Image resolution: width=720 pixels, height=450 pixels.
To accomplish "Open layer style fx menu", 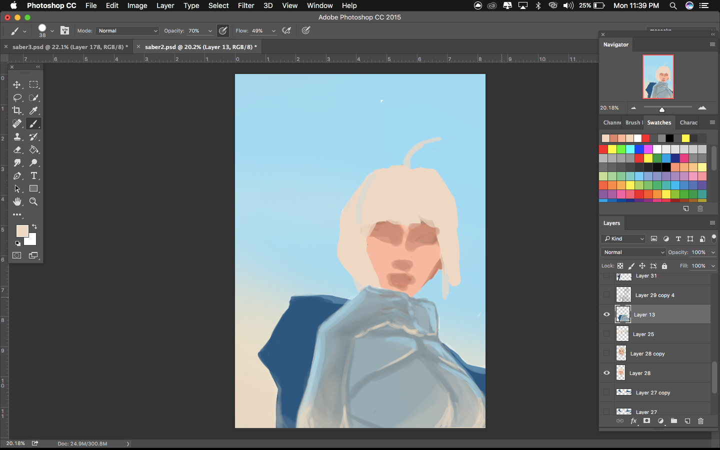I will [x=633, y=421].
